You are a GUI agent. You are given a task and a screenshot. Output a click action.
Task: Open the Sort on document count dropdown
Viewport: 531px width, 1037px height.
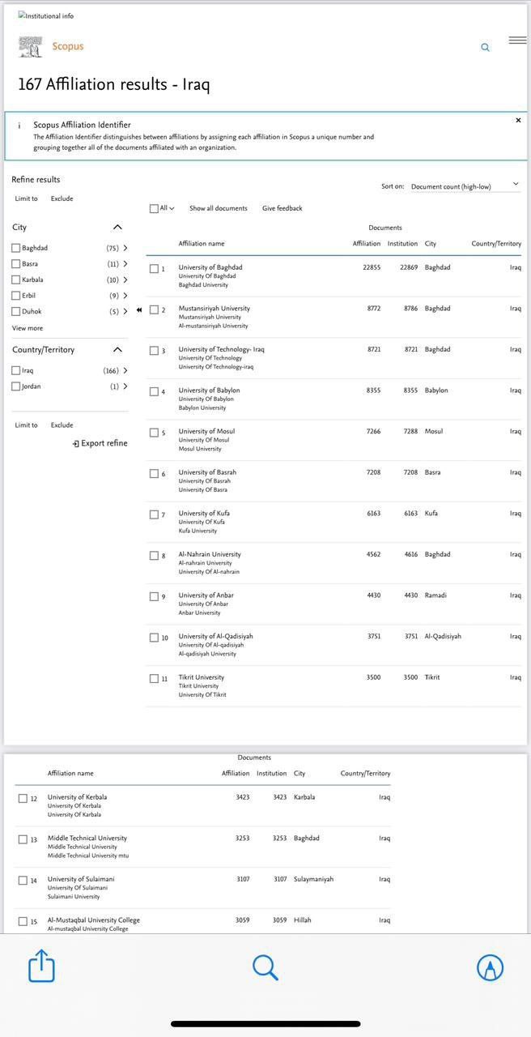point(465,186)
